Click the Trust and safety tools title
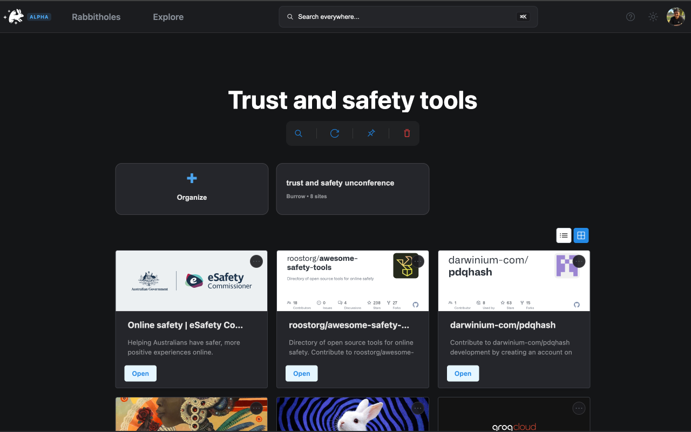The height and width of the screenshot is (432, 691). pyautogui.click(x=353, y=100)
